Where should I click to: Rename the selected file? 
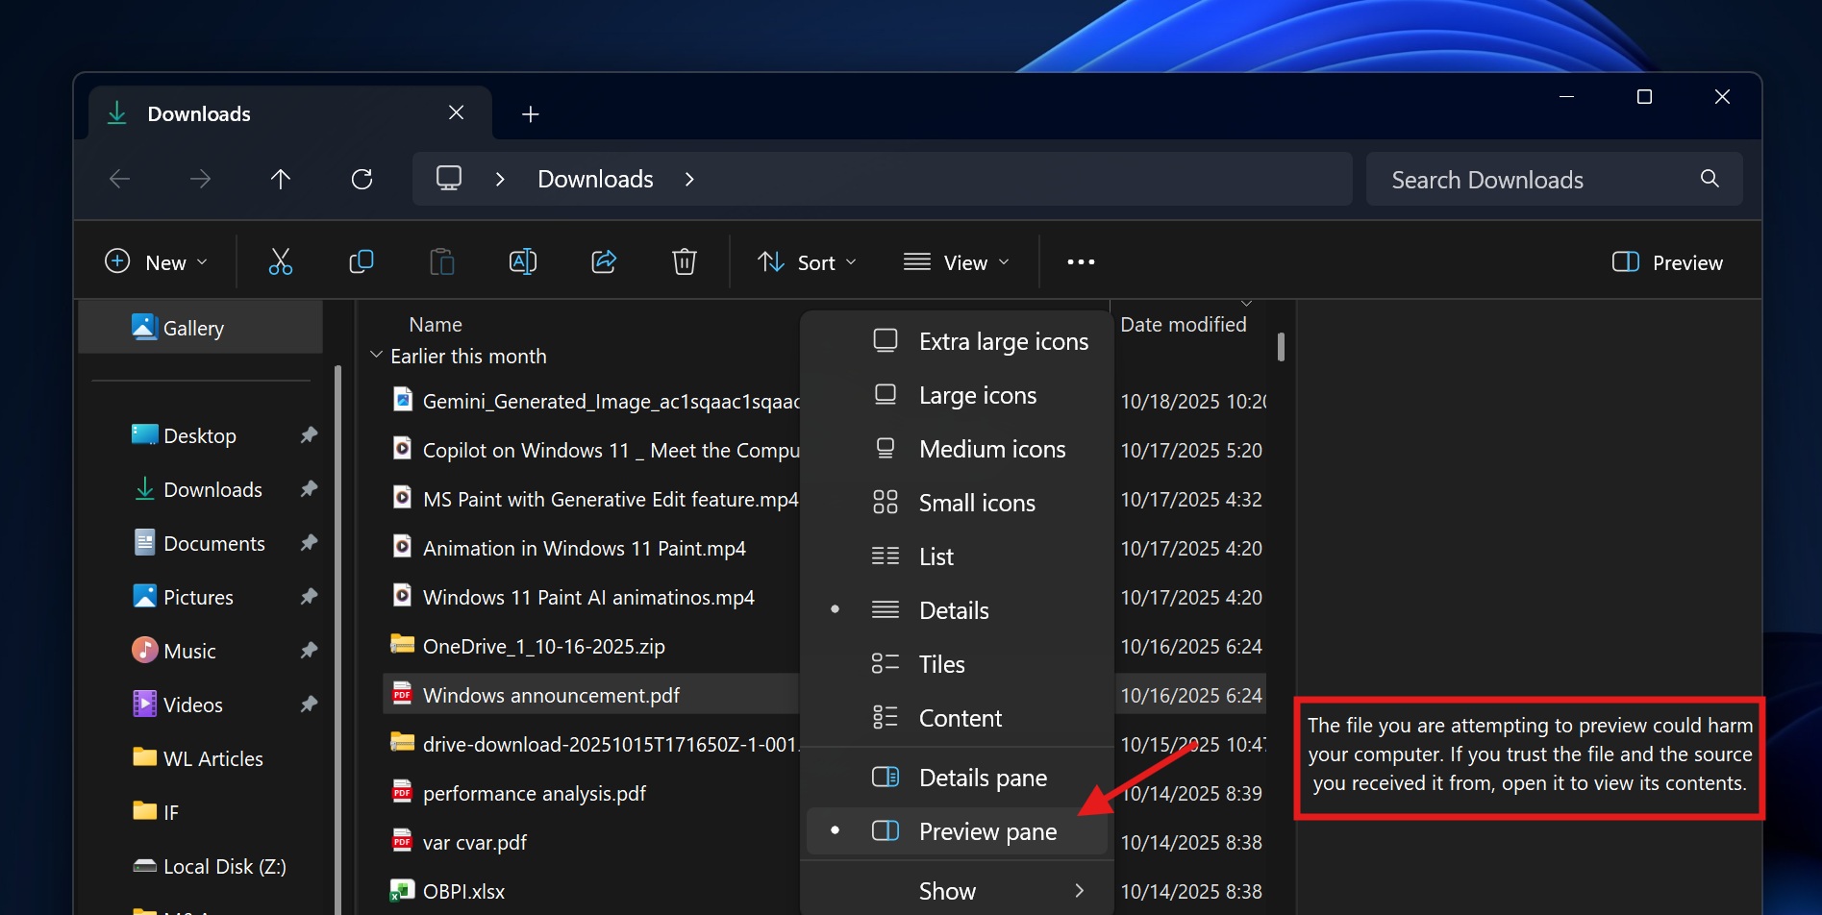click(522, 260)
